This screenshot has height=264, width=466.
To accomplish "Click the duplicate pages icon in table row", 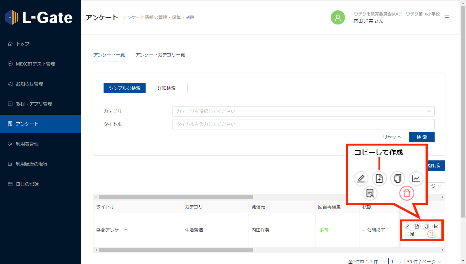I will point(427,226).
